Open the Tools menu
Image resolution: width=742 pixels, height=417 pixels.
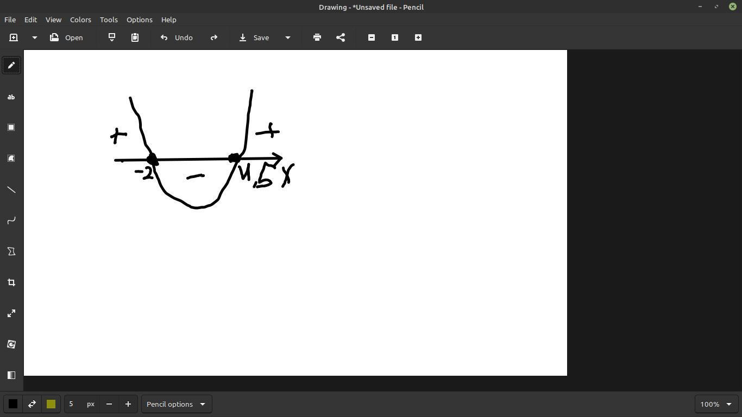(109, 20)
